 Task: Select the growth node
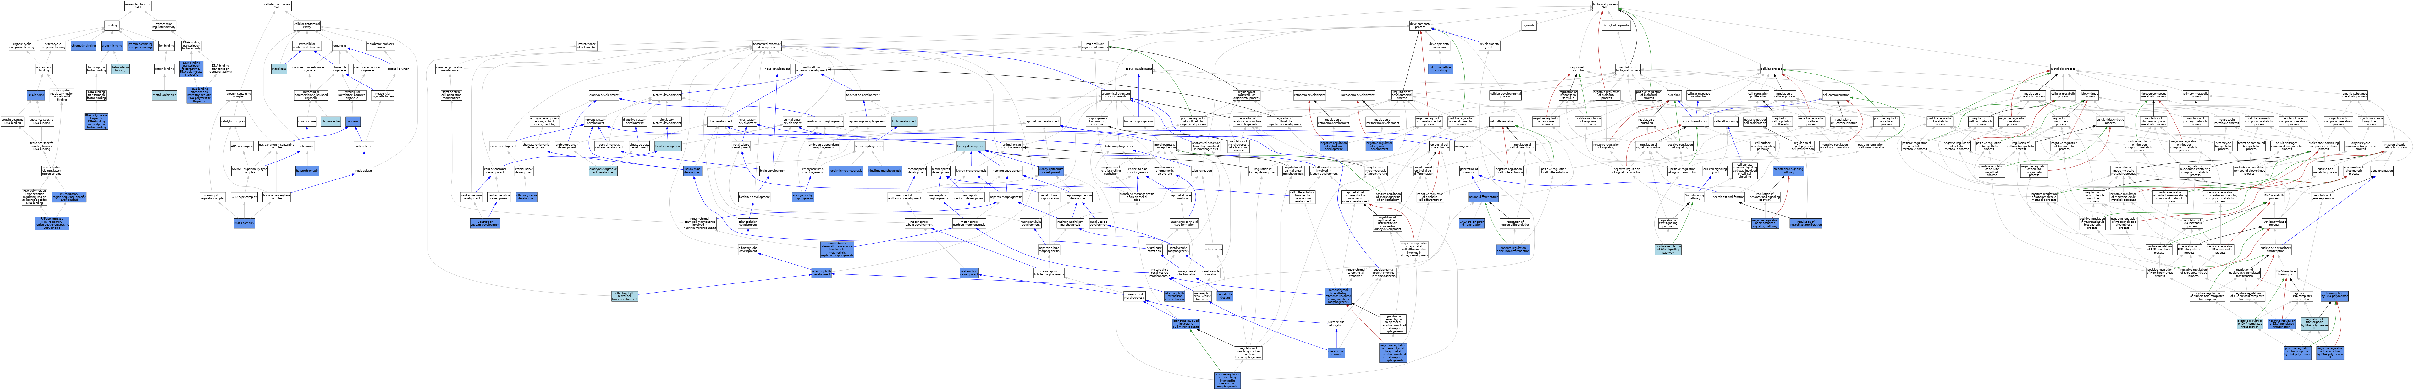1529,25
